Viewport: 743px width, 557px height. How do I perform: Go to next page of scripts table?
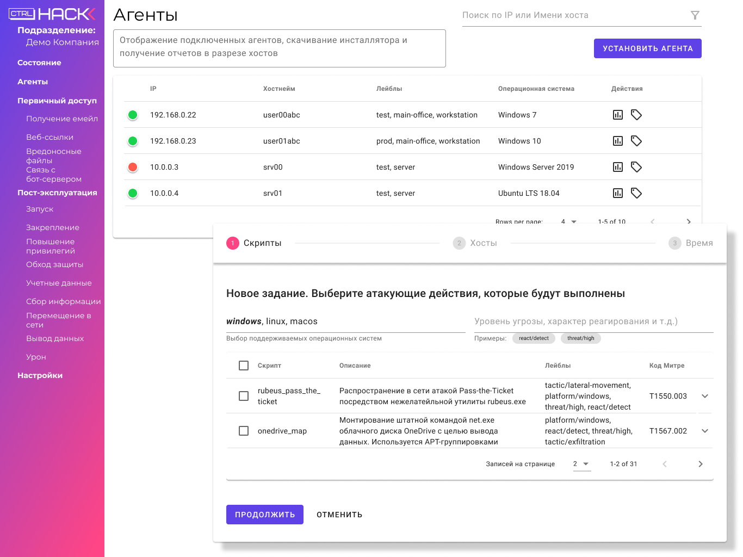701,464
